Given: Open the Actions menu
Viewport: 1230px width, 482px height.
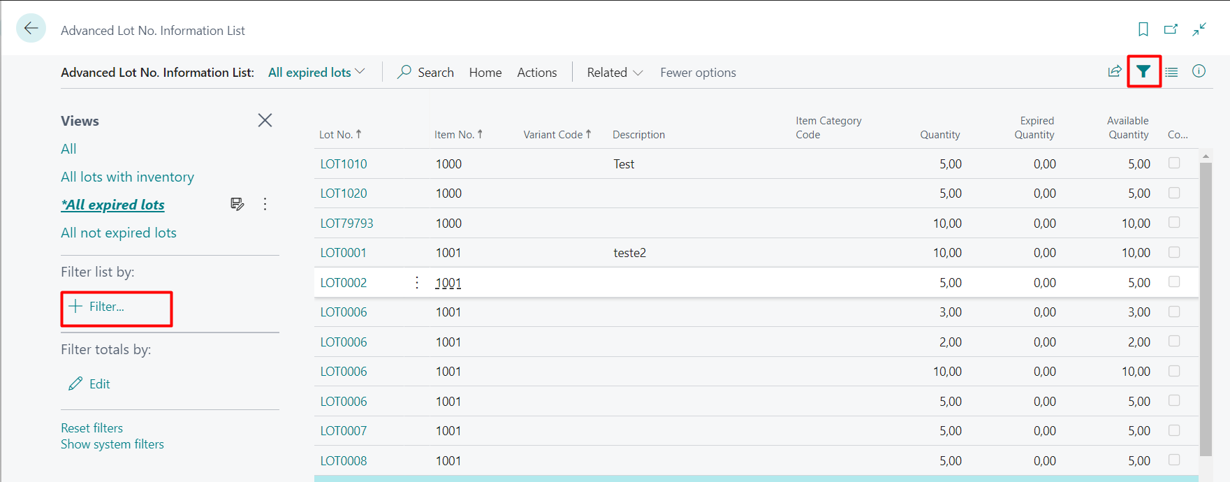Looking at the screenshot, I should click(536, 73).
